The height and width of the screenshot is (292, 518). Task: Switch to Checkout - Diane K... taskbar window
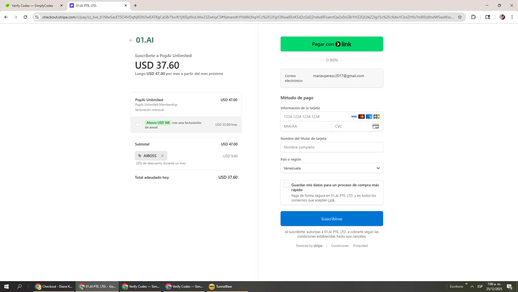[x=54, y=286]
